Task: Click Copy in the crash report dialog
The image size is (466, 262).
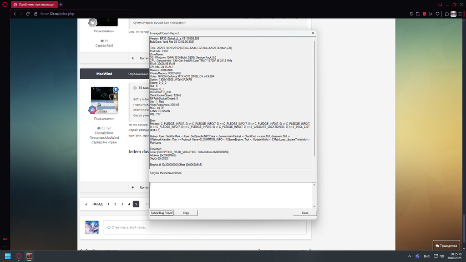Action: click(x=186, y=213)
